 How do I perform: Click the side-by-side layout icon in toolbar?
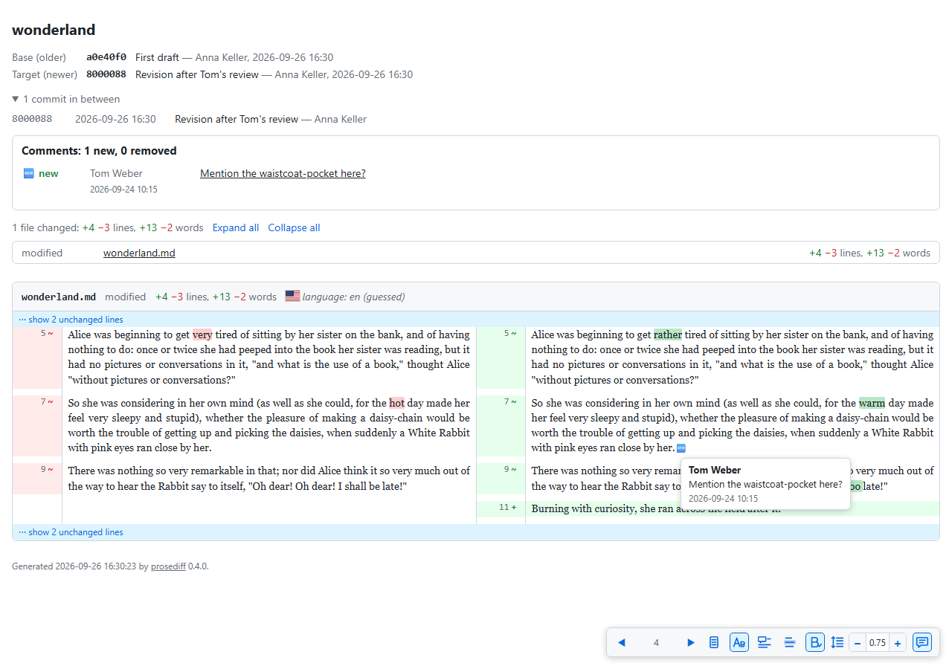pyautogui.click(x=764, y=642)
